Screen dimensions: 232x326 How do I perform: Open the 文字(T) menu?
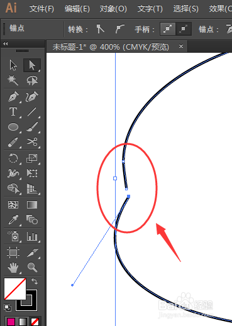pos(150,9)
